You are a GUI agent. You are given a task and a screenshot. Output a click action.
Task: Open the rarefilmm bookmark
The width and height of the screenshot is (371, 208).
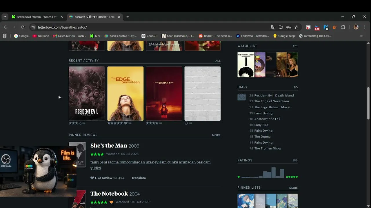[x=315, y=36]
